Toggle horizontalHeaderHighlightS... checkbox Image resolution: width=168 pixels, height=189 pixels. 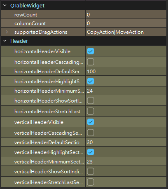coord(91,81)
